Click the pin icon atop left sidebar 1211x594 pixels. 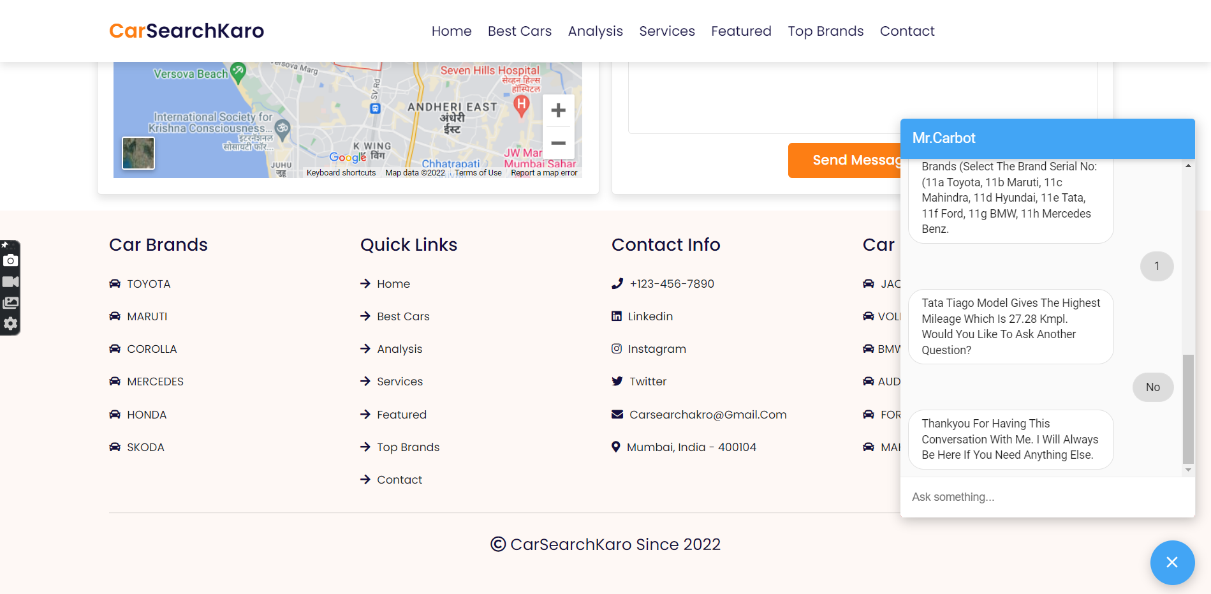coord(4,245)
